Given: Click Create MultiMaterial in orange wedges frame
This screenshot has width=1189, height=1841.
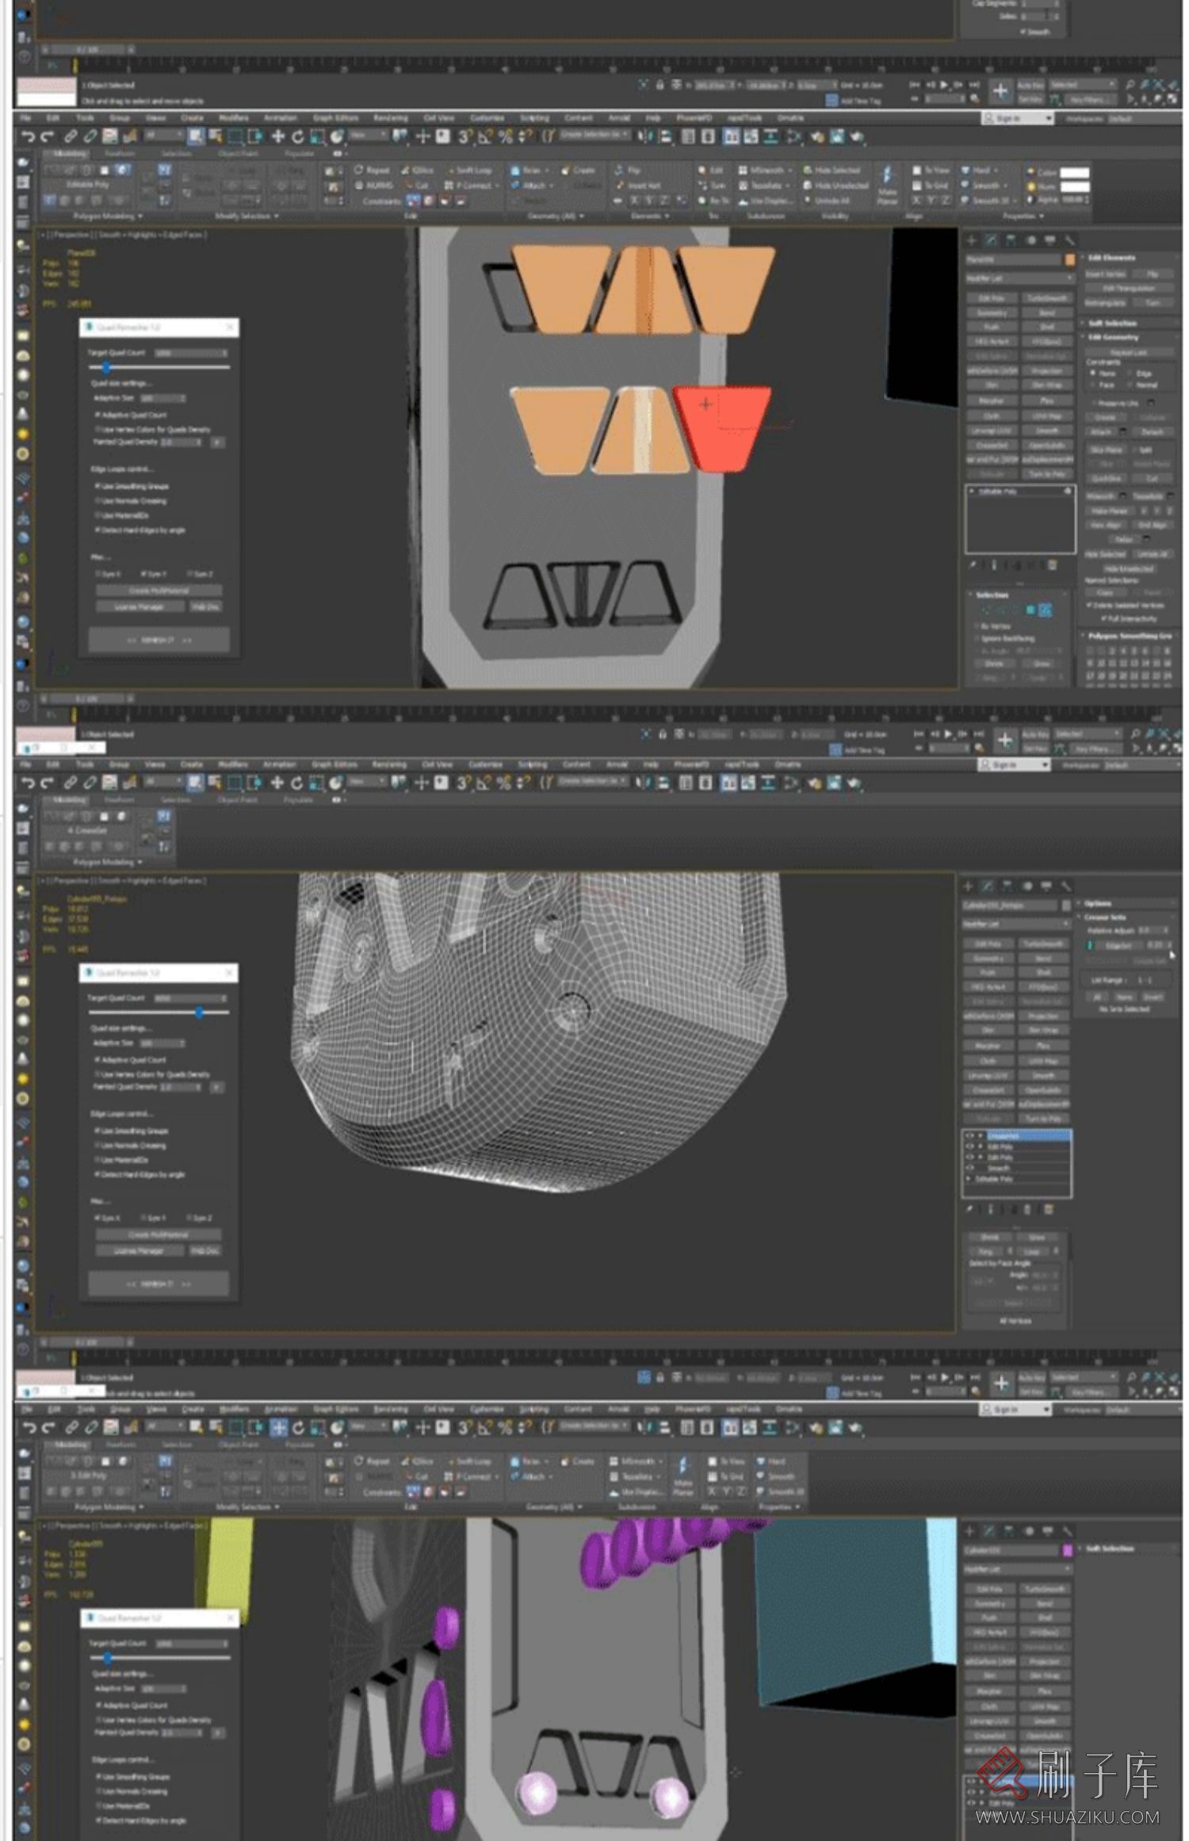Looking at the screenshot, I should coord(159,591).
